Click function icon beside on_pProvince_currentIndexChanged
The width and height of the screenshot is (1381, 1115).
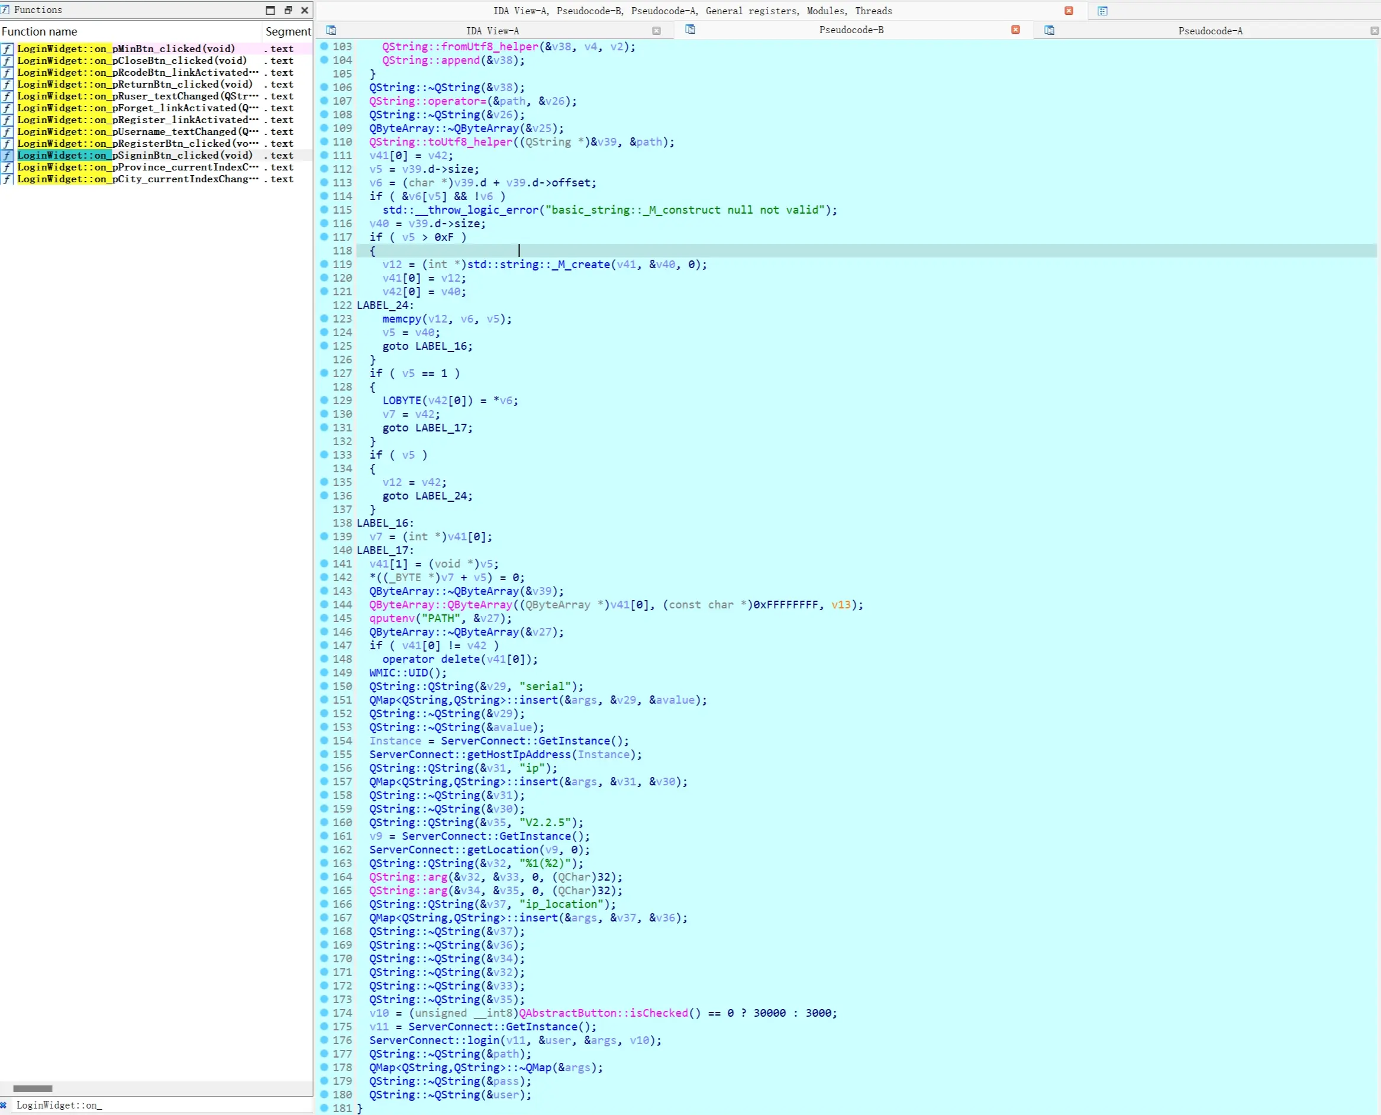coord(7,167)
